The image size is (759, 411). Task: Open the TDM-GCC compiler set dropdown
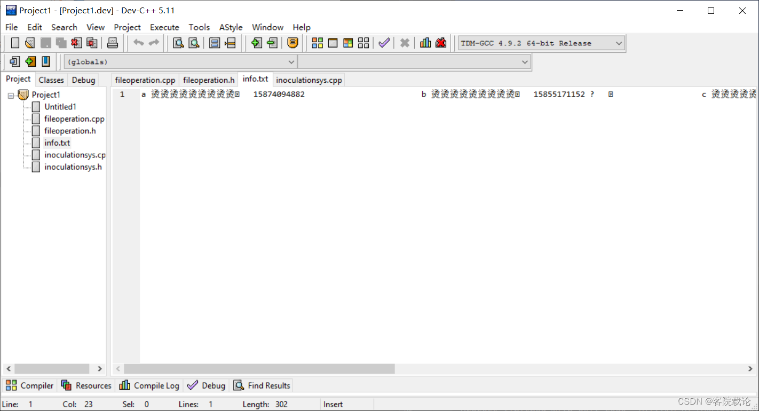[541, 43]
